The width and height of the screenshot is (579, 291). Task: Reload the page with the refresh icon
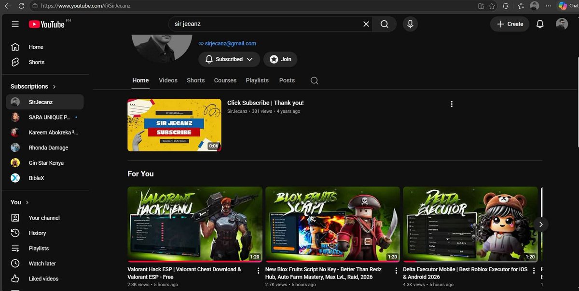click(x=21, y=6)
